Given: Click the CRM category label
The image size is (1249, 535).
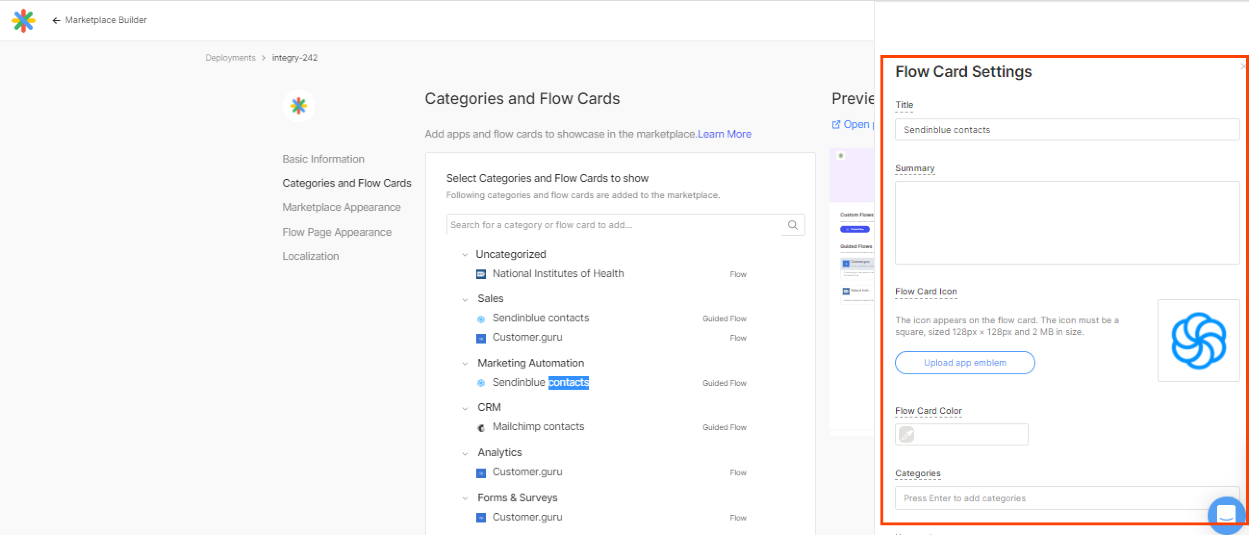Looking at the screenshot, I should tap(489, 408).
